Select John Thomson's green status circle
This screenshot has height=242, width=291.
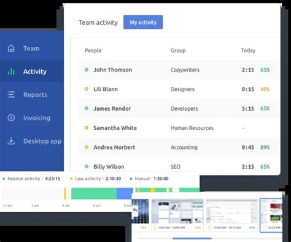[87, 70]
